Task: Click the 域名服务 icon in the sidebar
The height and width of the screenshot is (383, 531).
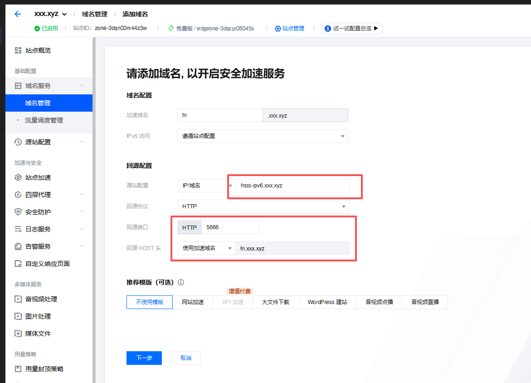Action: click(x=18, y=86)
